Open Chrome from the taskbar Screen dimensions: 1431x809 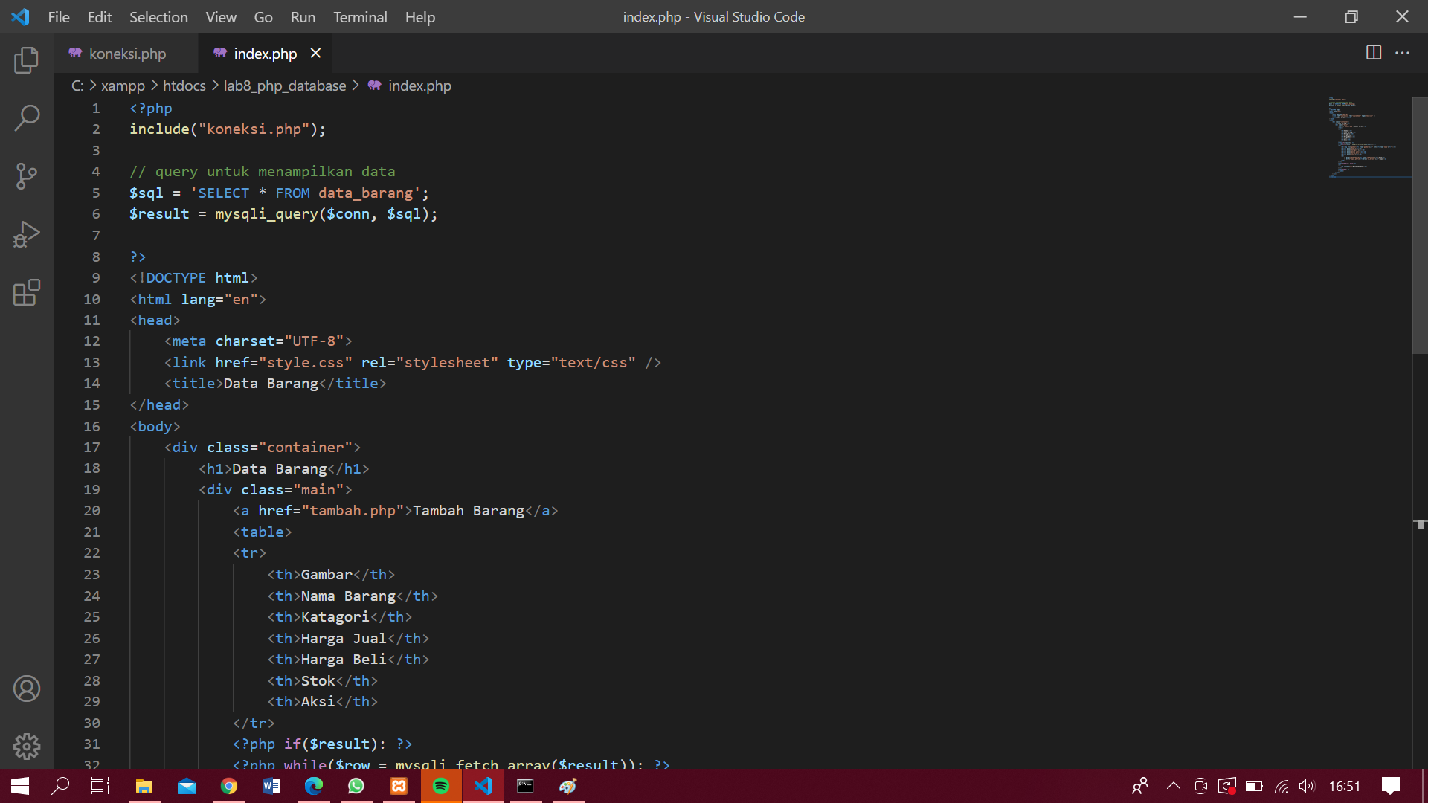pos(229,786)
